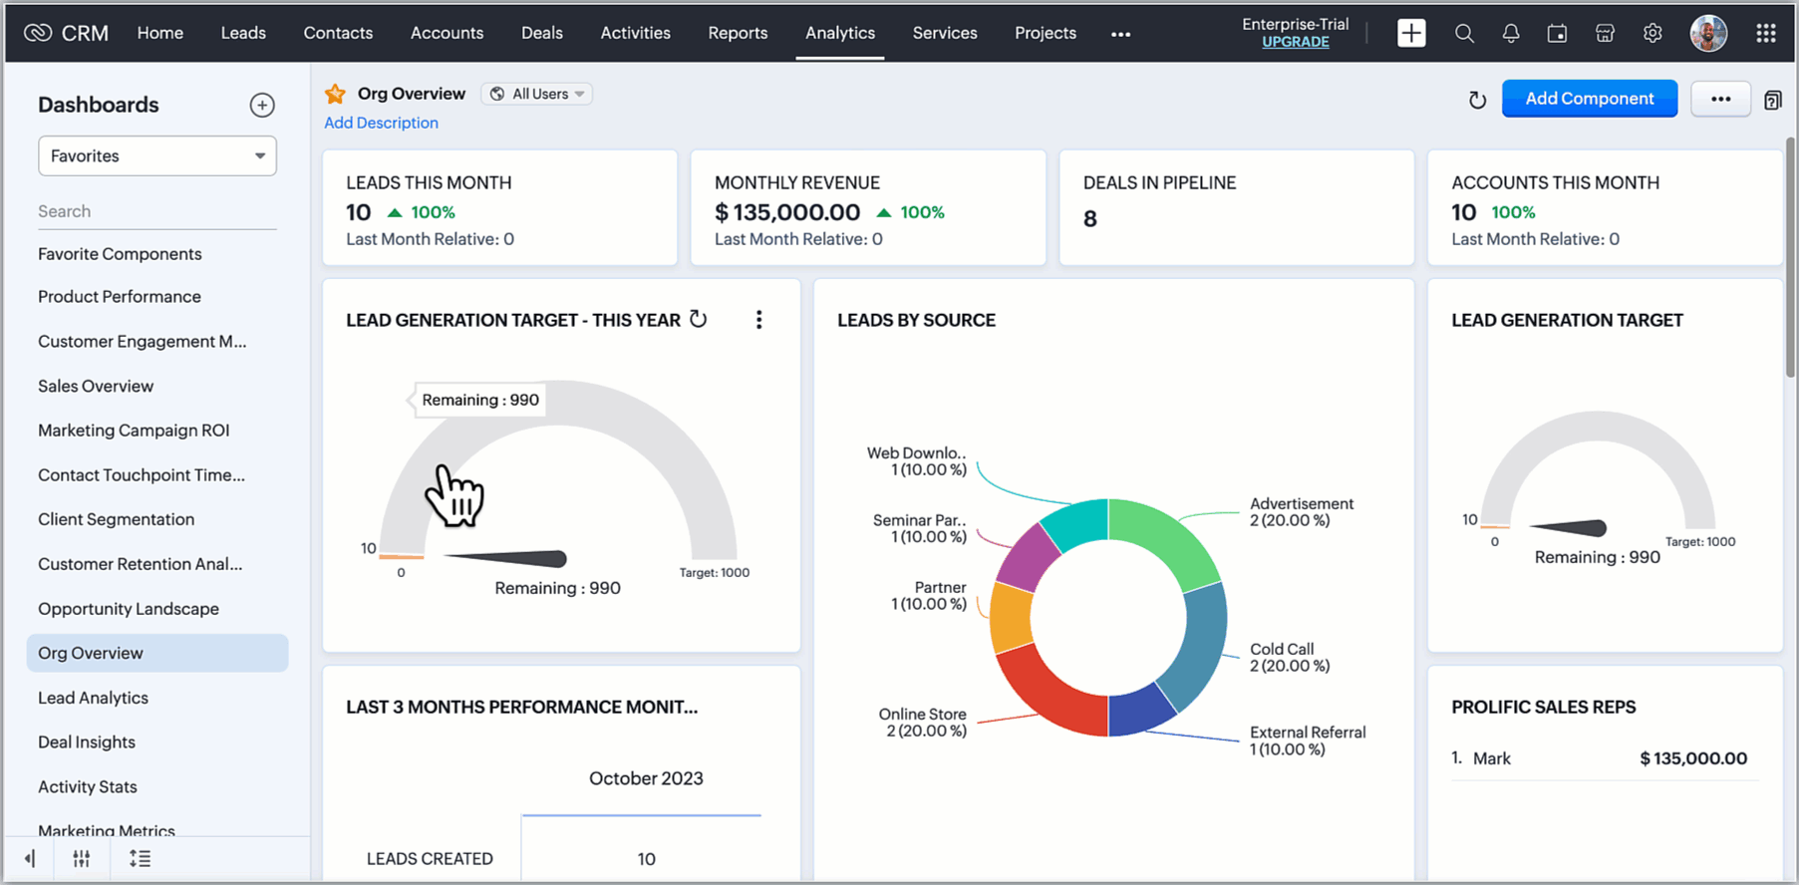Click the UPGRADE link

point(1295,42)
